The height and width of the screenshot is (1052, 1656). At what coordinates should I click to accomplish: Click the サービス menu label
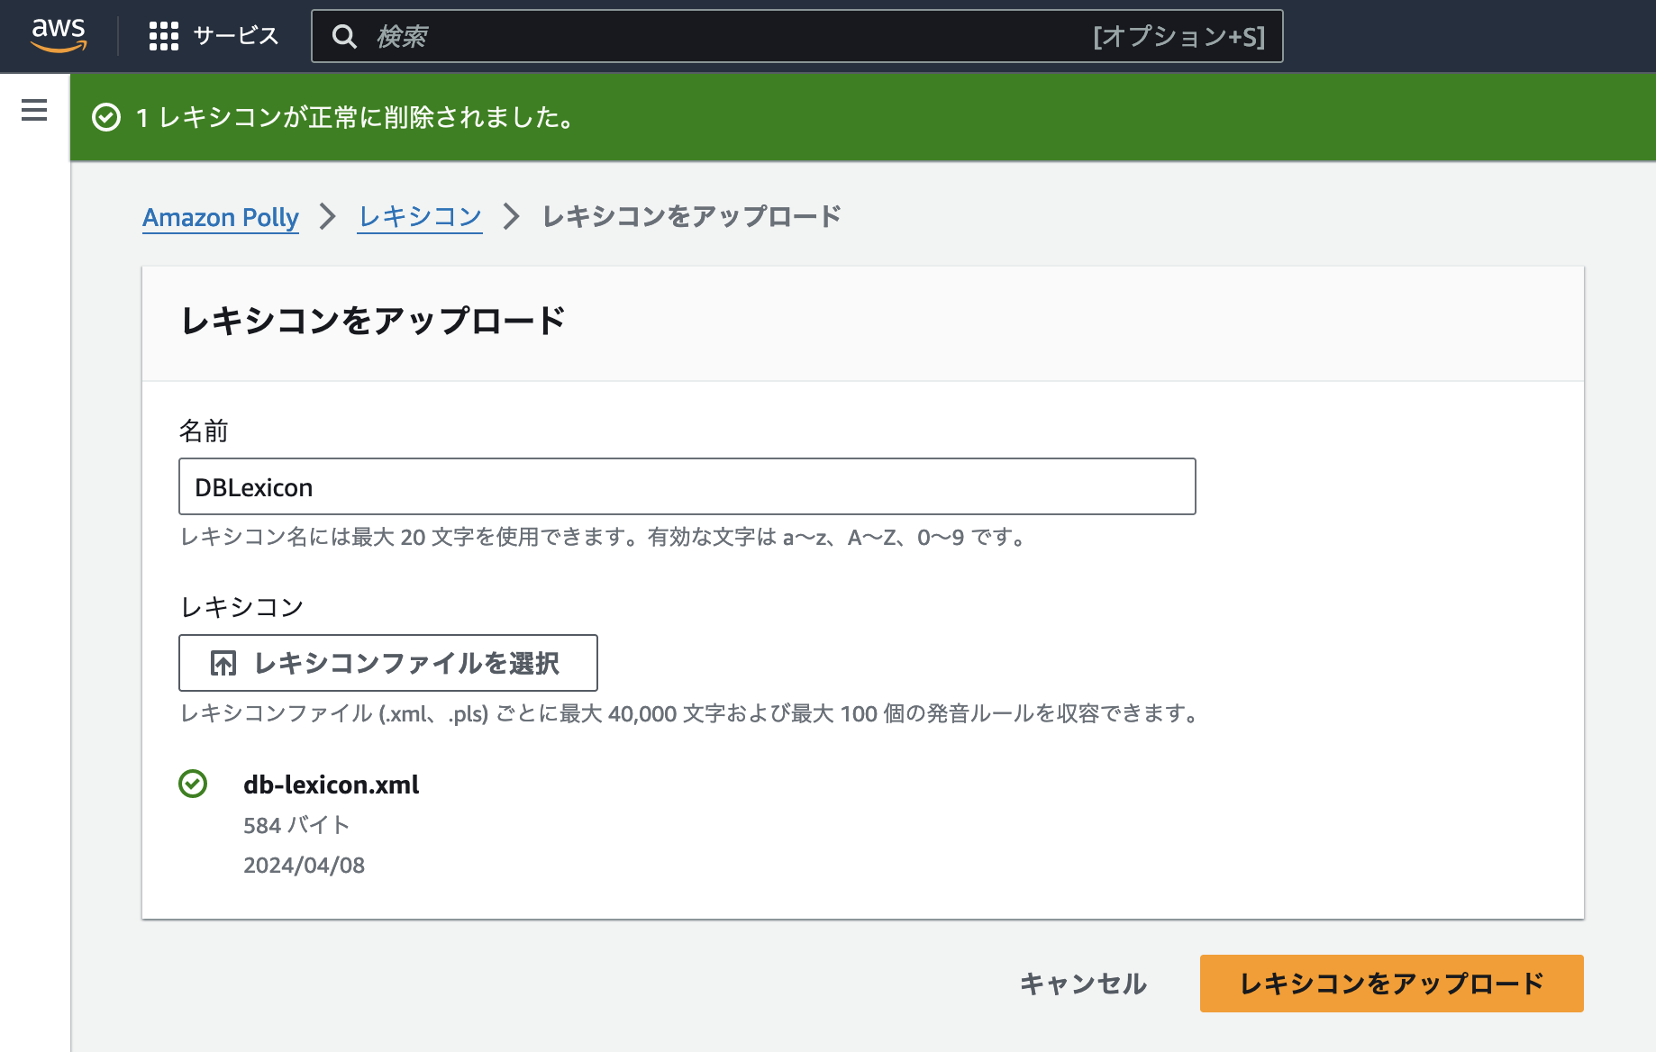click(x=236, y=36)
